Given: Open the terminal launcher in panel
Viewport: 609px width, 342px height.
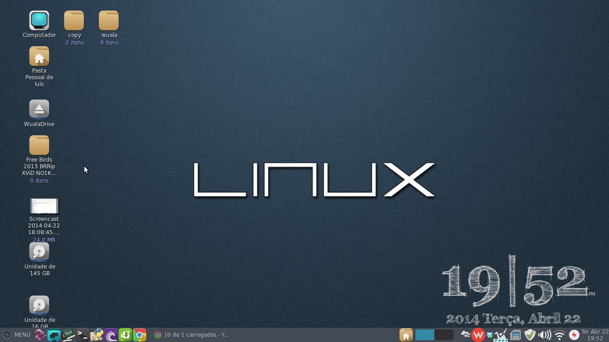Looking at the screenshot, I should click(82, 335).
